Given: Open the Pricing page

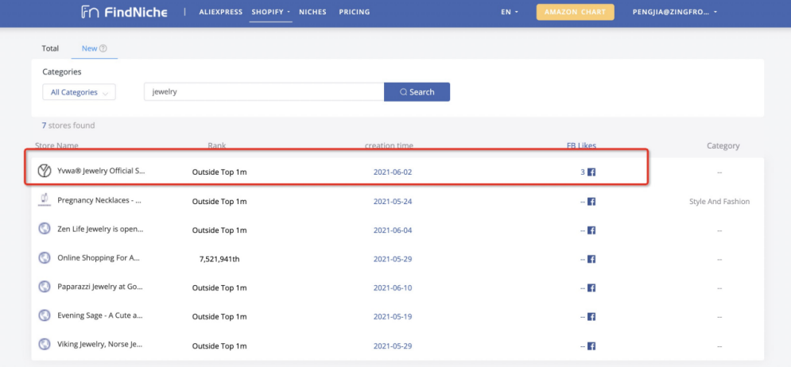Looking at the screenshot, I should [x=354, y=12].
